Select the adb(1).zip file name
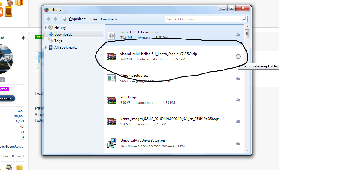Viewport: 346px width, 195px height. [x=128, y=97]
